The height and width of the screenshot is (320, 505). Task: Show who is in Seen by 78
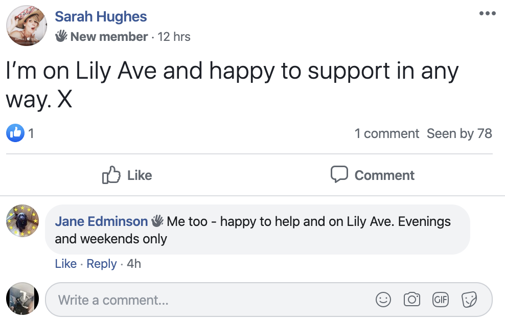(x=459, y=133)
